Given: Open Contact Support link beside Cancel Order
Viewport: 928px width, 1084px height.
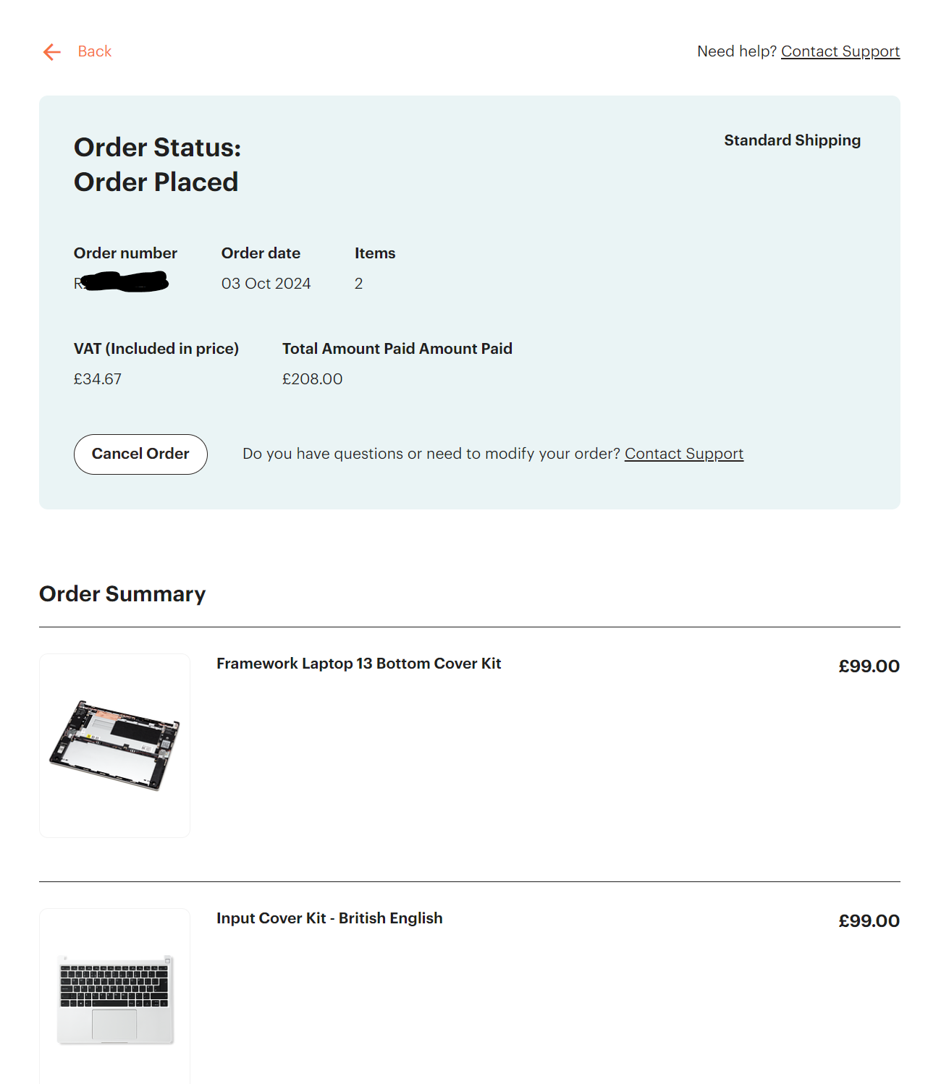Looking at the screenshot, I should [x=684, y=454].
